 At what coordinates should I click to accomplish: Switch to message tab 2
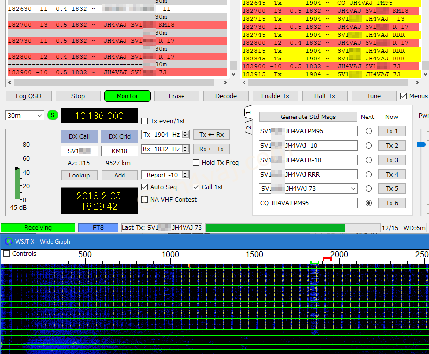(x=248, y=127)
